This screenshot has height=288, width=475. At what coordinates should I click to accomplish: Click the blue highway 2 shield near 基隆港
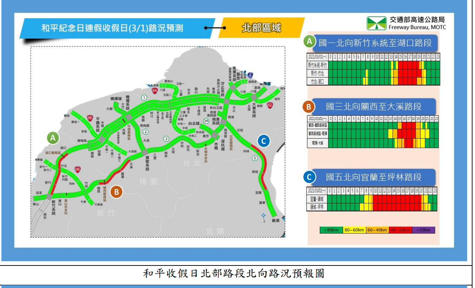(x=251, y=75)
